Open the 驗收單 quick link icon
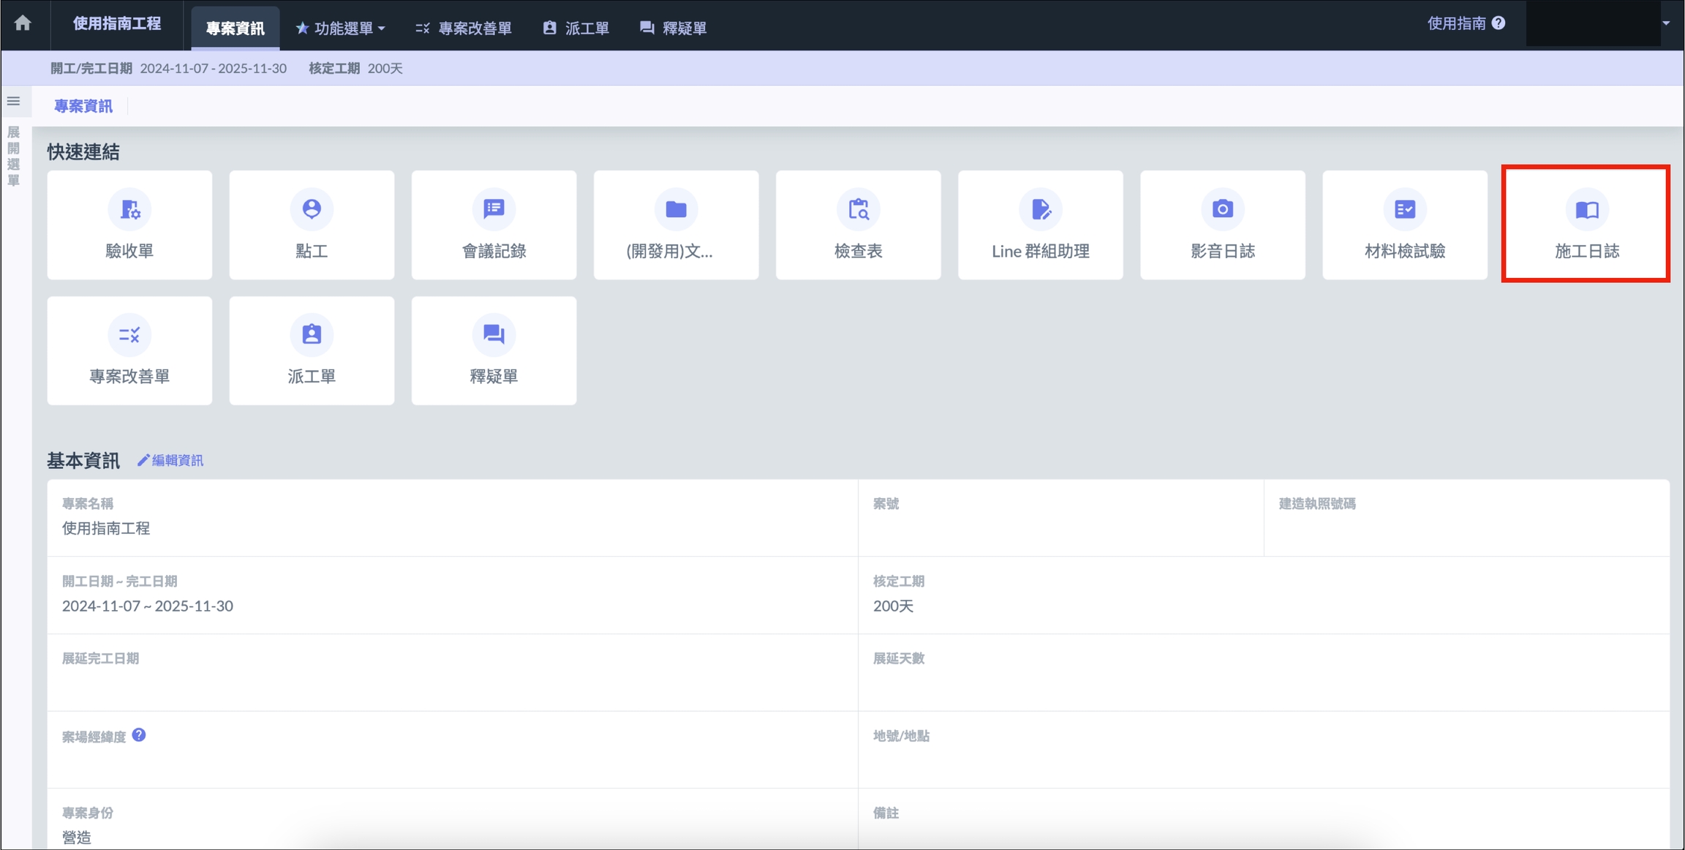Screen dimensions: 1685x850 coord(129,210)
